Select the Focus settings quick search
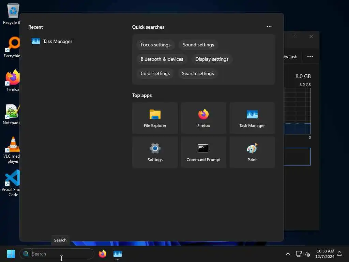 tap(155, 45)
